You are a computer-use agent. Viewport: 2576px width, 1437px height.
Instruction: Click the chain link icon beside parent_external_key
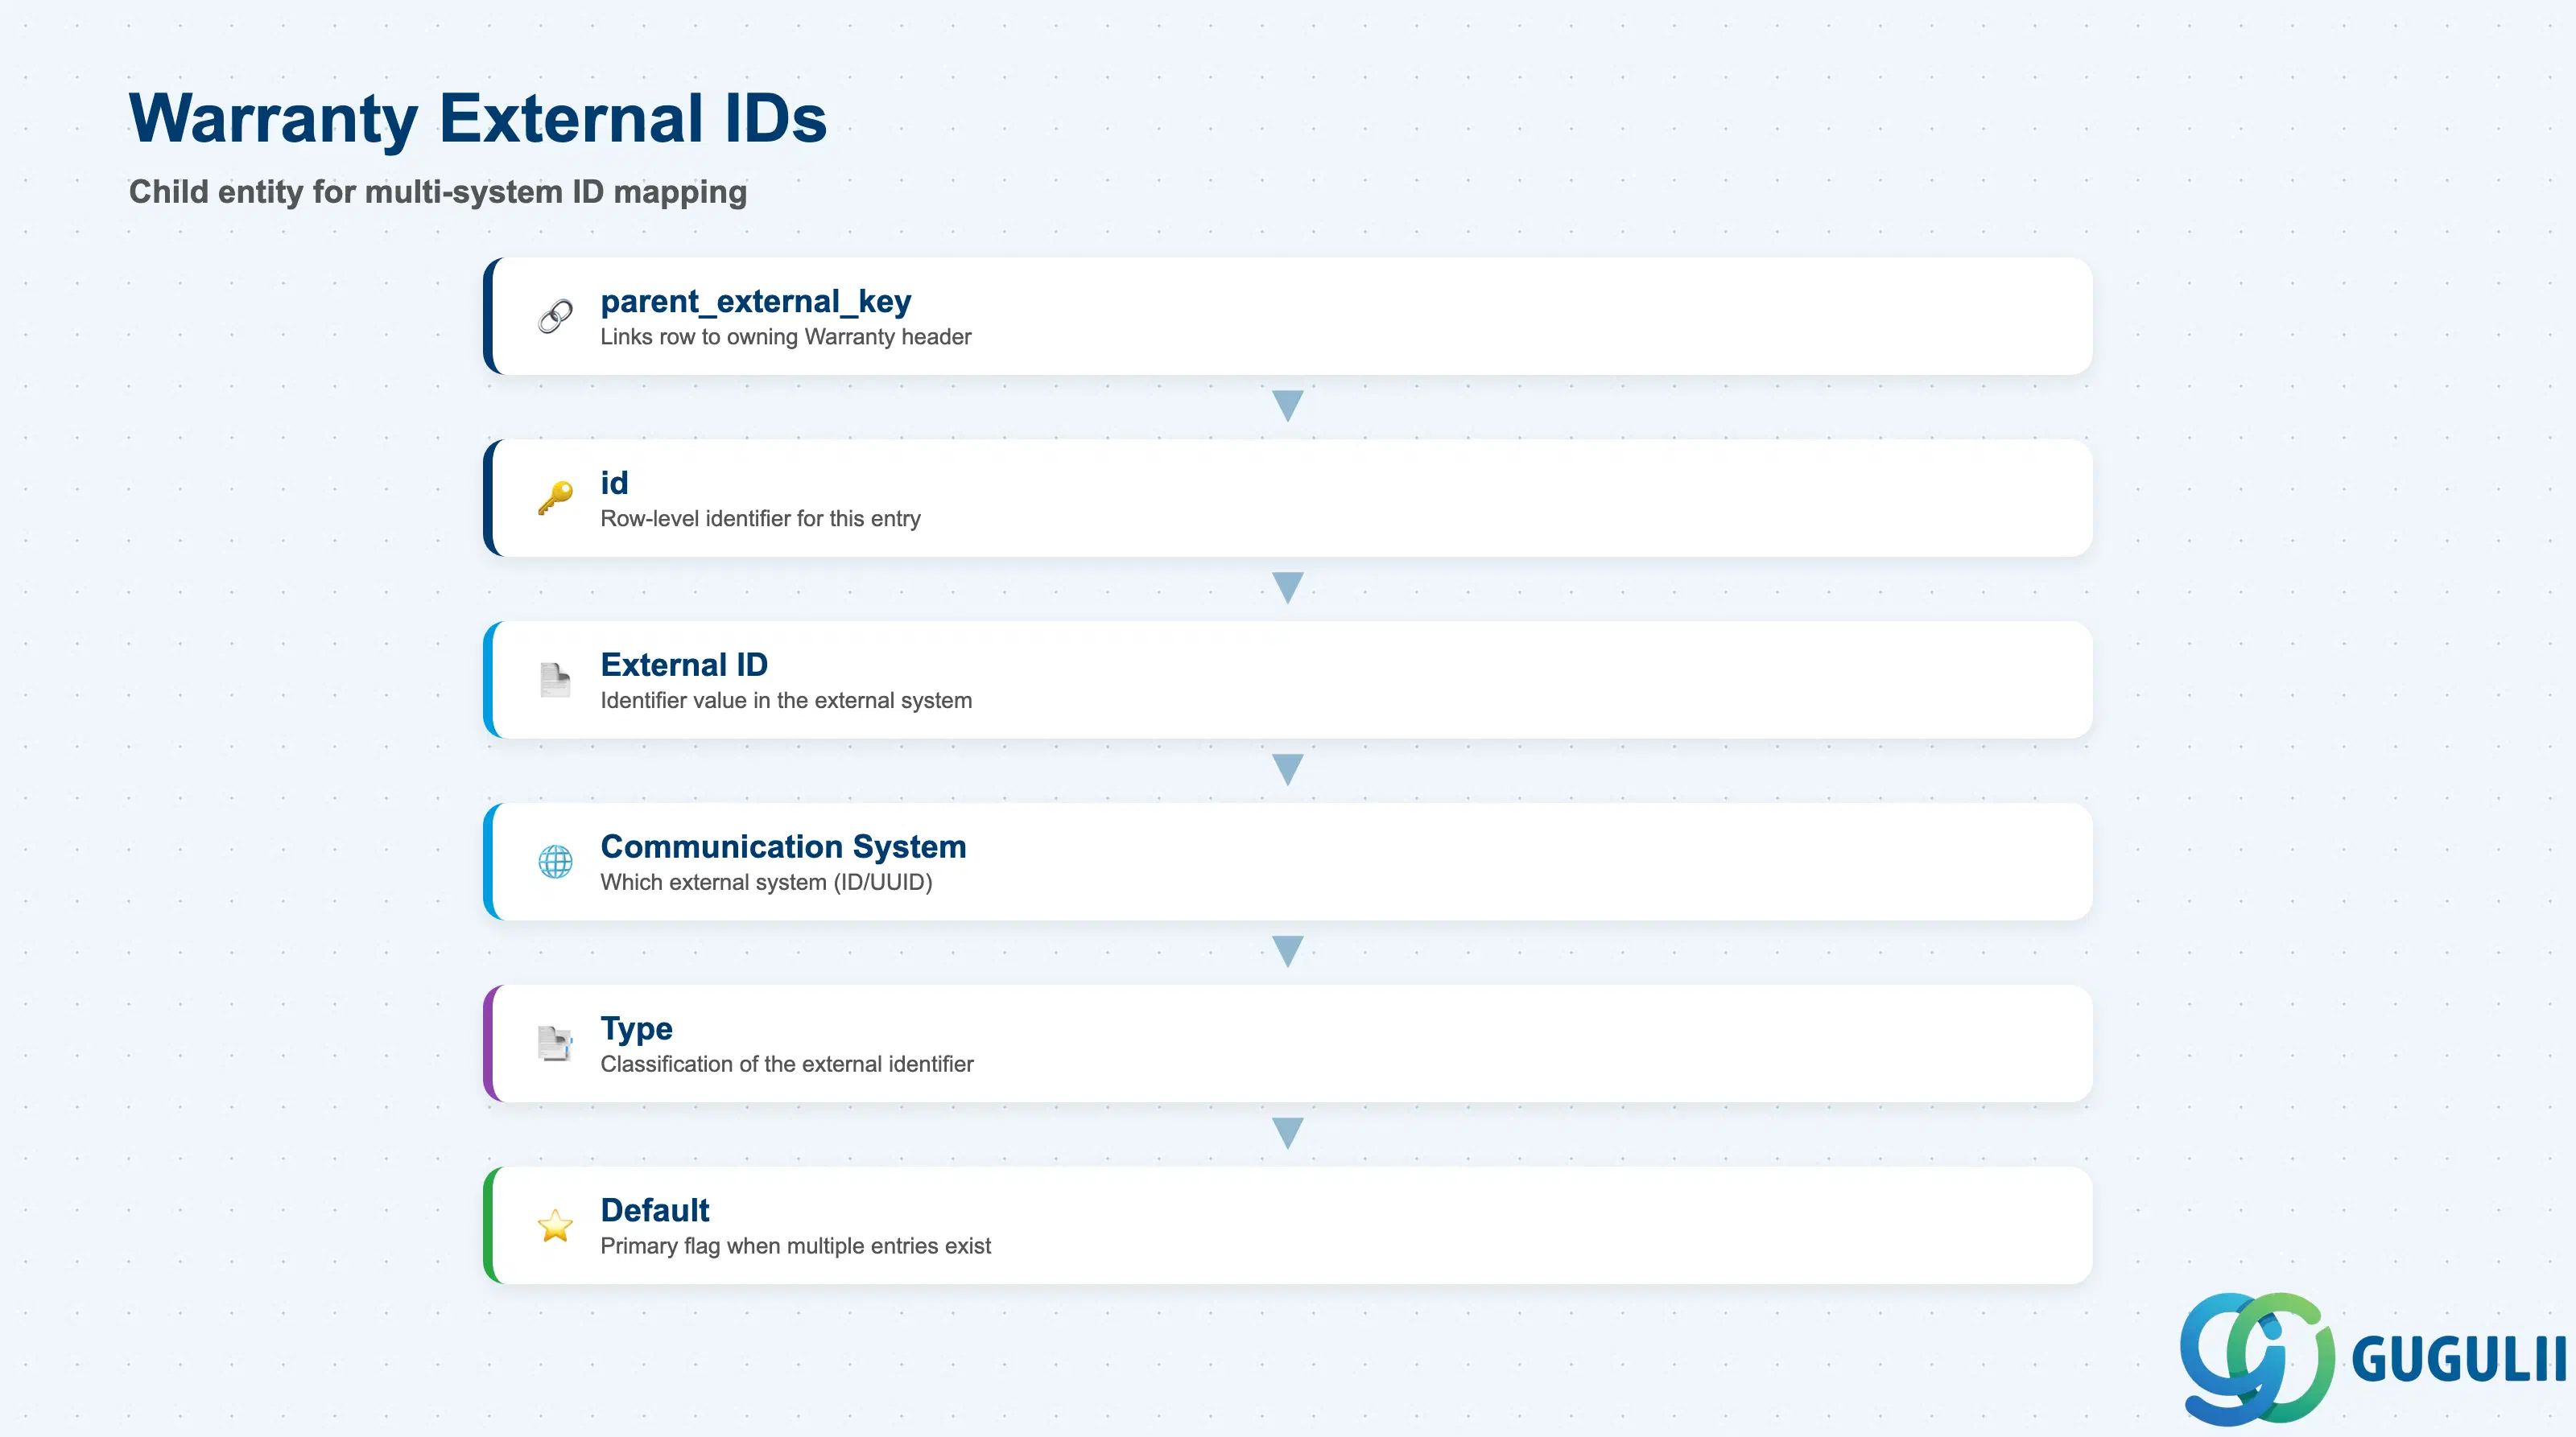(x=555, y=317)
